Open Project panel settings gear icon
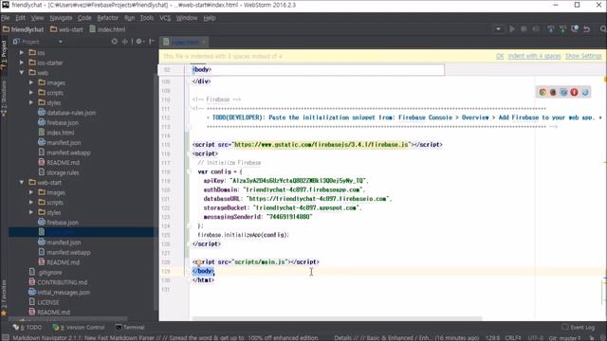Image resolution: width=607 pixels, height=341 pixels. pos(139,42)
